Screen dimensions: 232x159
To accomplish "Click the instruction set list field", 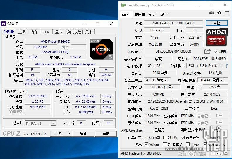I will pos(69,82).
